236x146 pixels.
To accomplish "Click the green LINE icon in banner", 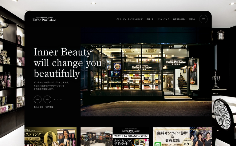I will pos(158,144).
